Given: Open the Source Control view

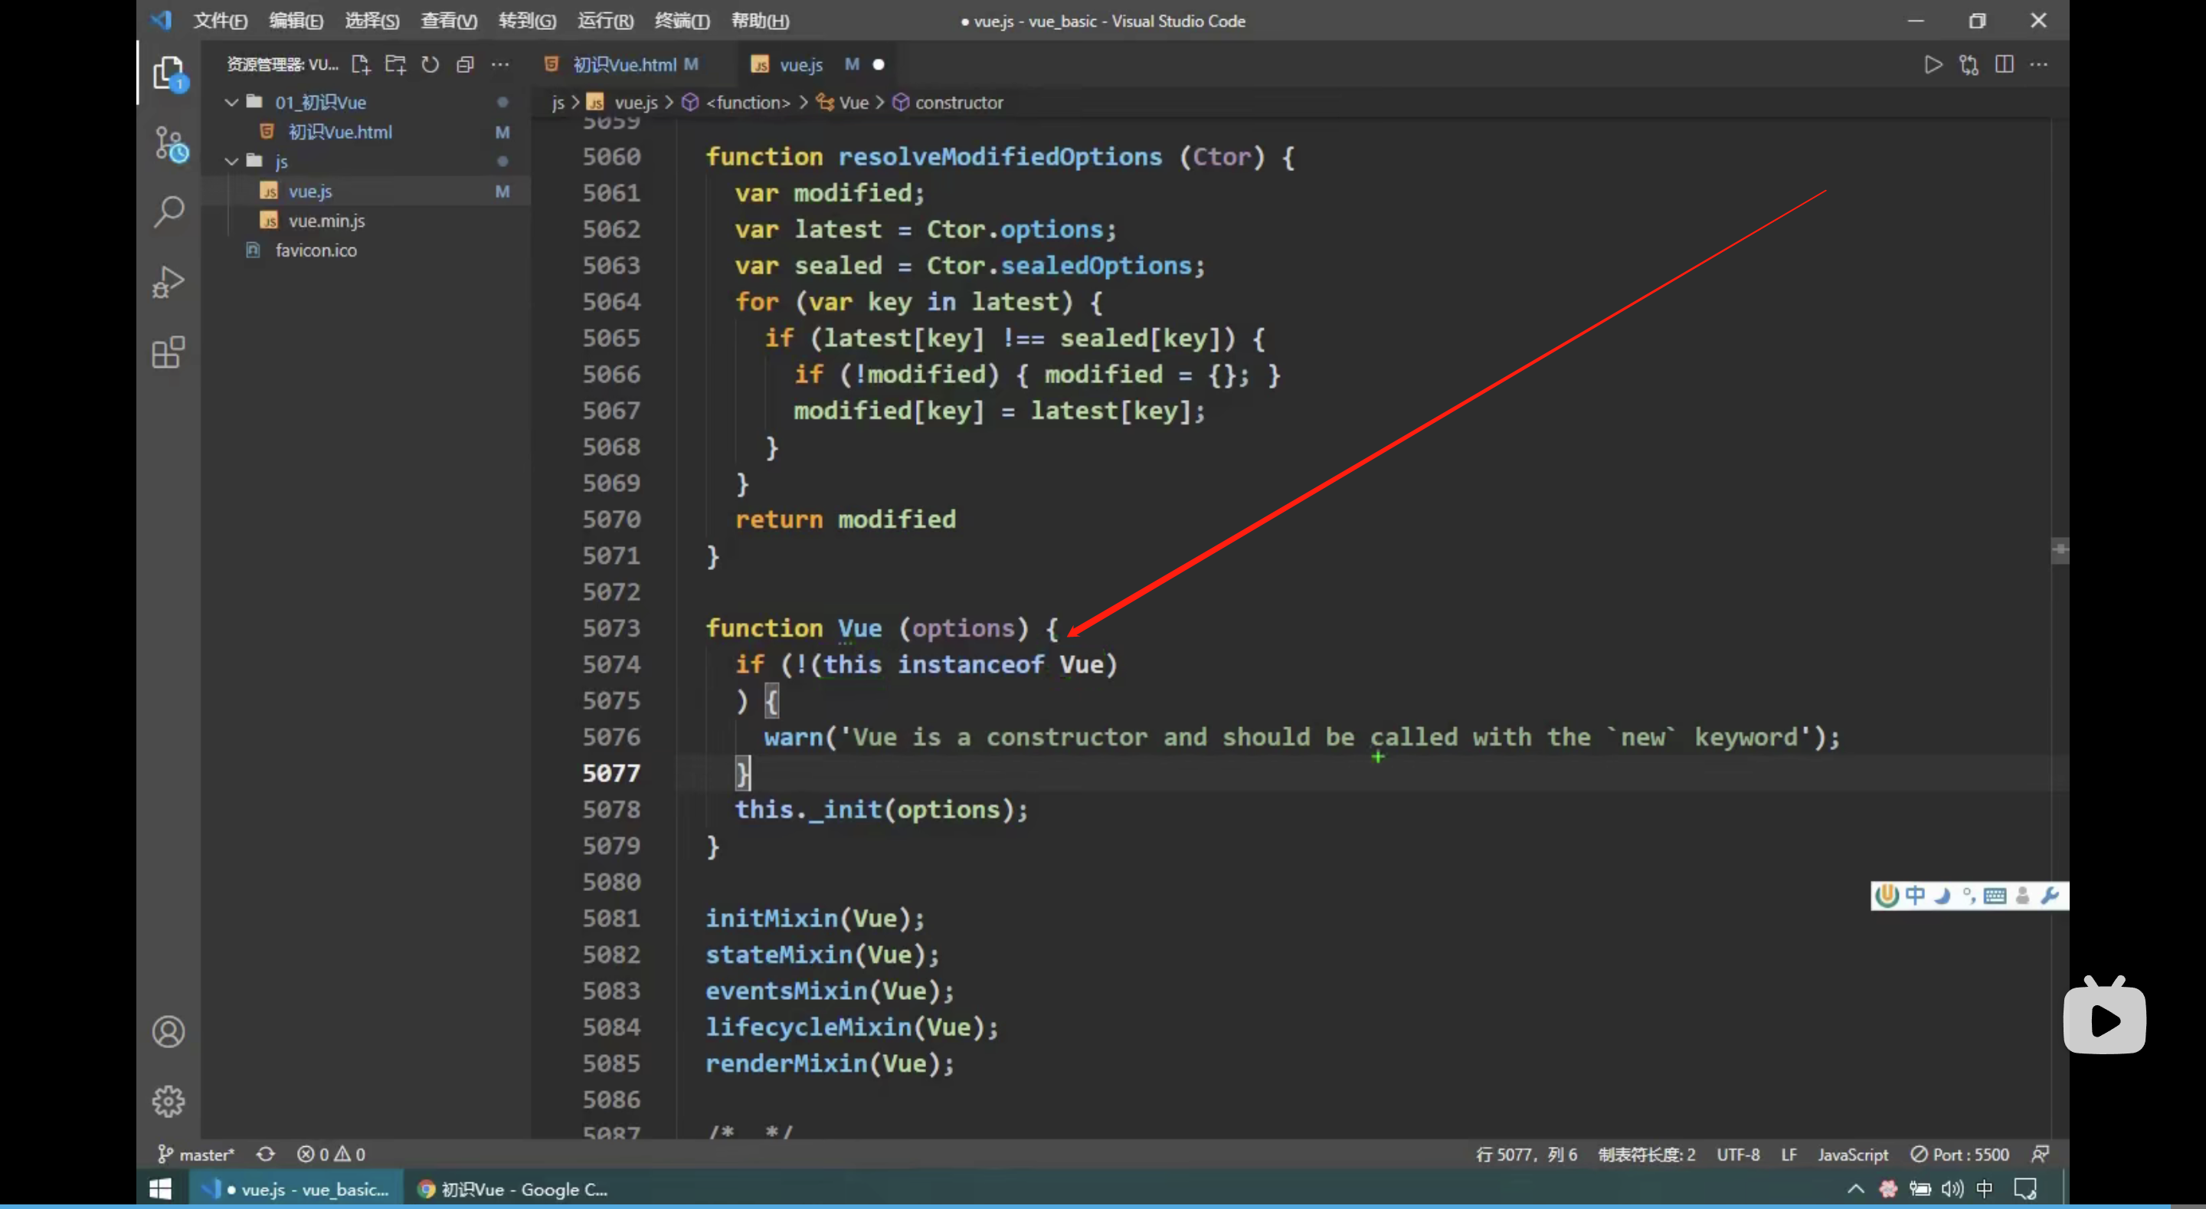Looking at the screenshot, I should [x=169, y=144].
